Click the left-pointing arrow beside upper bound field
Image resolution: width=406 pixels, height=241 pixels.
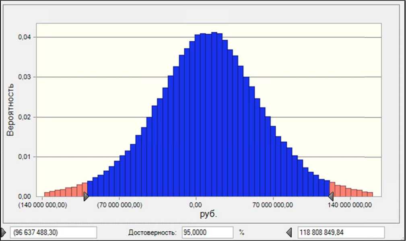tap(289, 233)
